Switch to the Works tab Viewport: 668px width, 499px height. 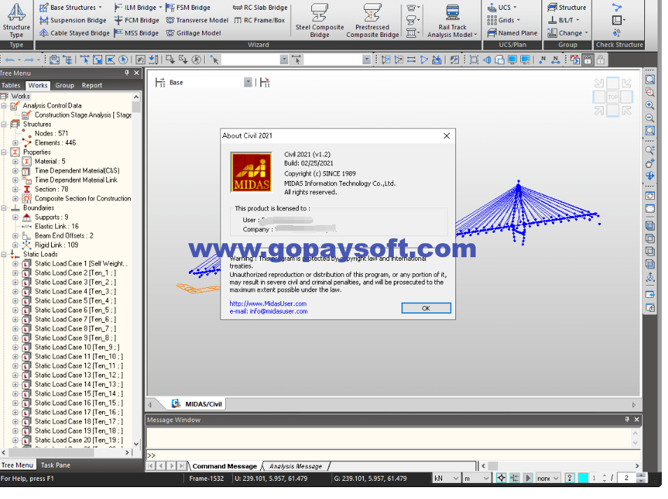click(38, 85)
